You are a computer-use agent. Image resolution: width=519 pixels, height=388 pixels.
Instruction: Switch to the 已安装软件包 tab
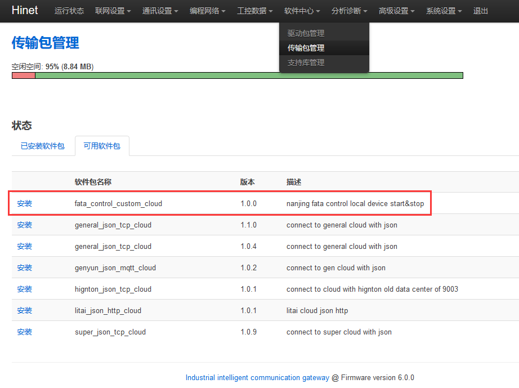(x=43, y=146)
